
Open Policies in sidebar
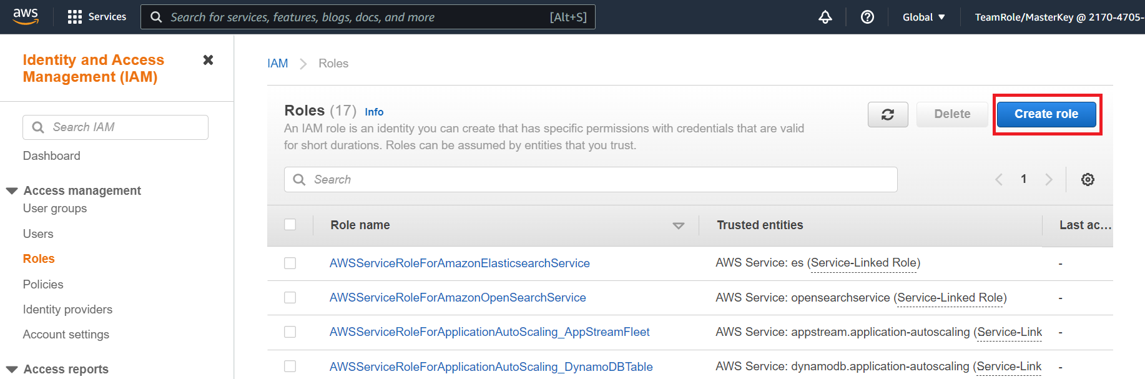point(43,284)
